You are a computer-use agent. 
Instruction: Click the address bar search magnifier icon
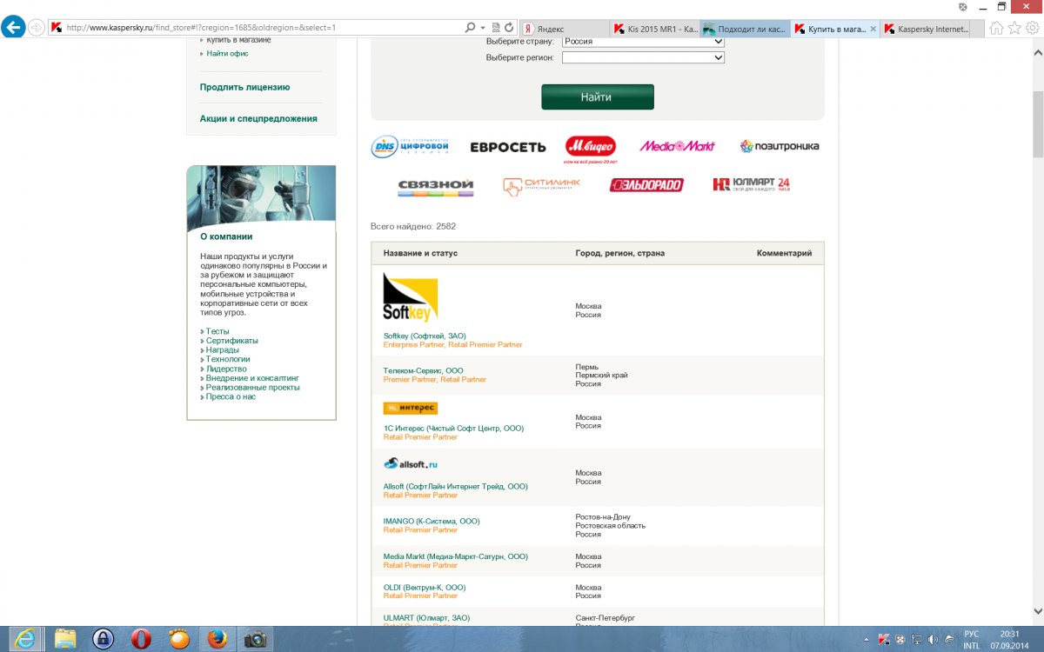pos(471,28)
